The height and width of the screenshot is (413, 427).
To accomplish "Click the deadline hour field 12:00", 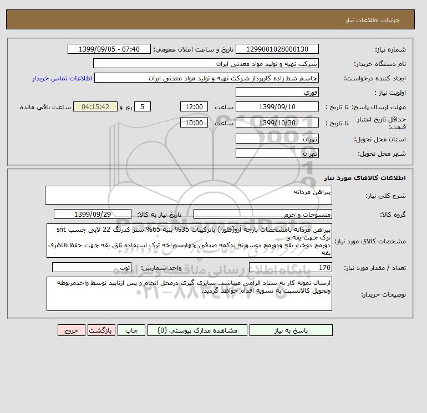I will (x=194, y=107).
